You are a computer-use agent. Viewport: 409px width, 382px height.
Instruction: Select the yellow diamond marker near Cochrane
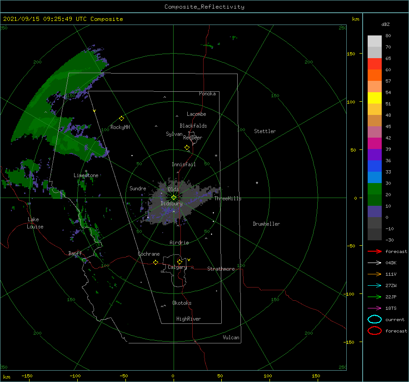coord(155,262)
